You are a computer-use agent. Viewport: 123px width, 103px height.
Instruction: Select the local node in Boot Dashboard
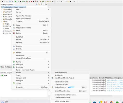click(4, 75)
